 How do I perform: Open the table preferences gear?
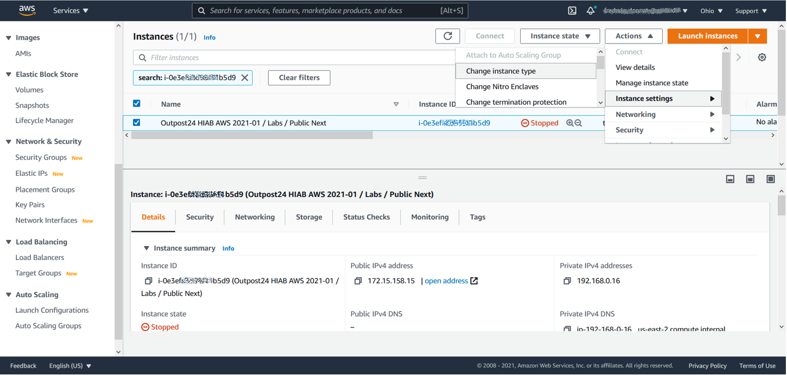762,57
